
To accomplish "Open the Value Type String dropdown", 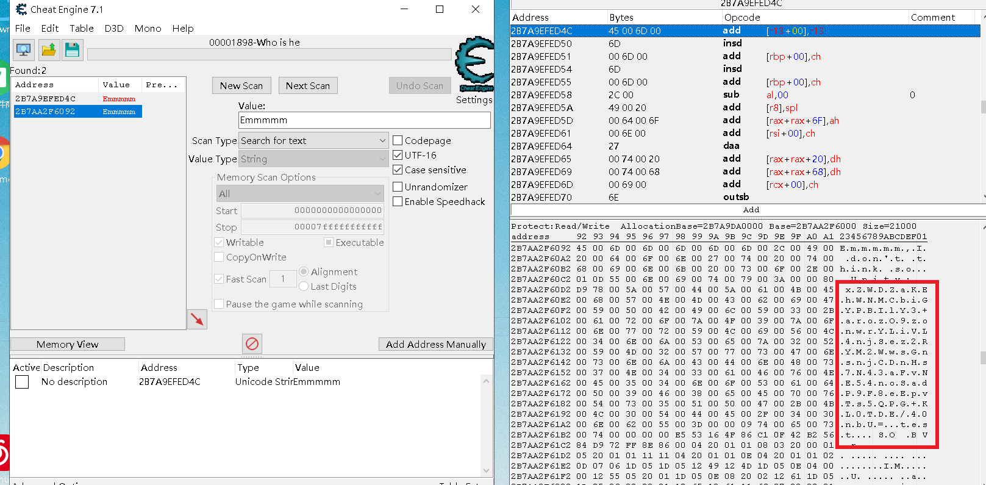I will (313, 159).
